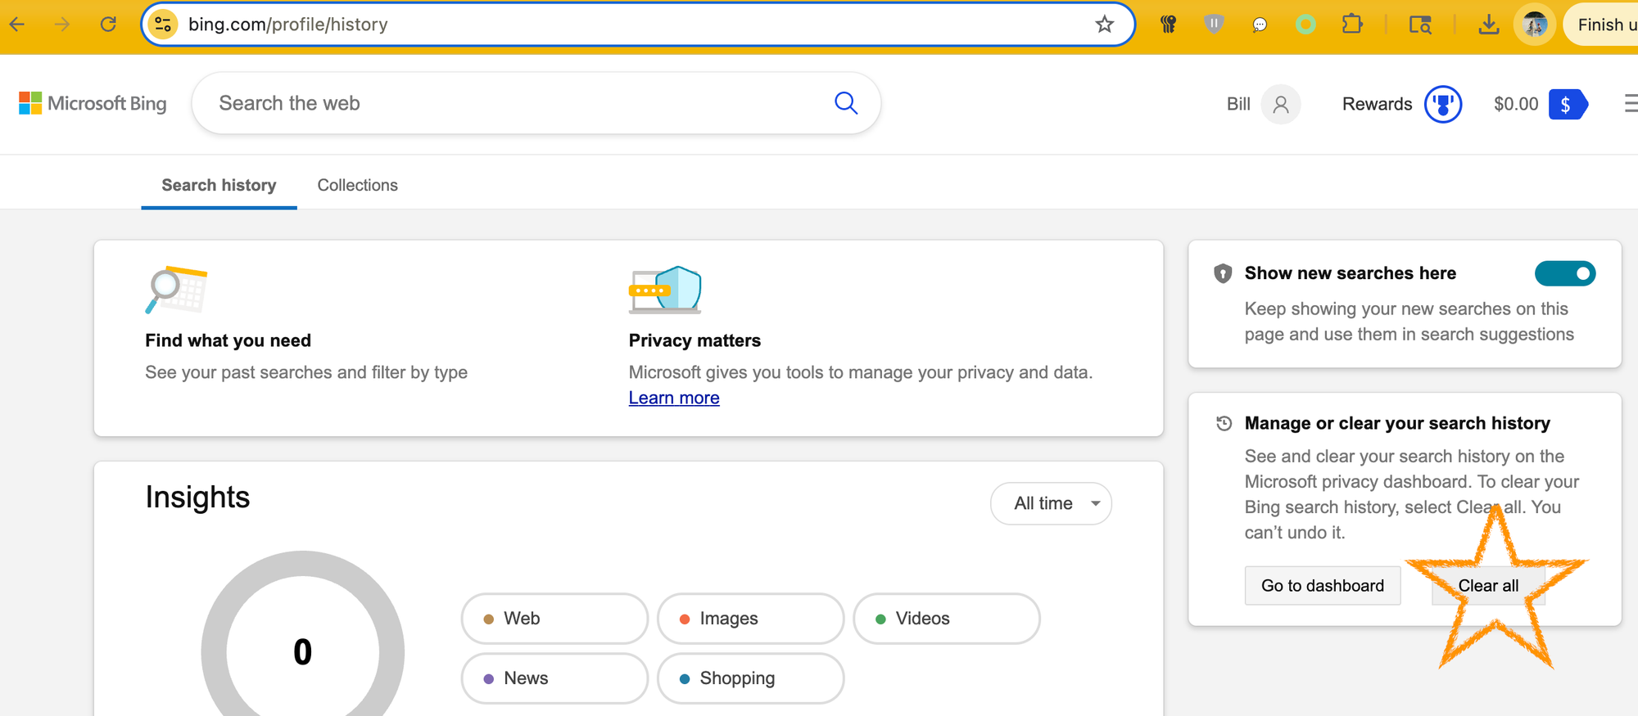The width and height of the screenshot is (1638, 716).
Task: Click the search magnifier icon
Action: [846, 103]
